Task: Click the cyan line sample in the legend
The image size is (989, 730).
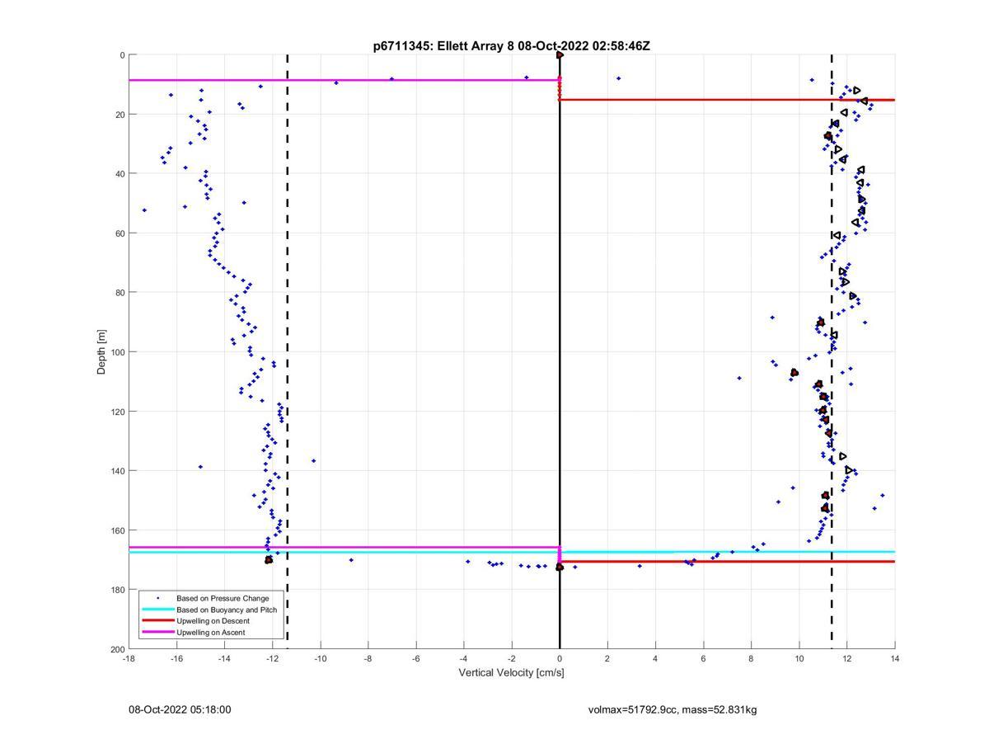Action: point(158,610)
